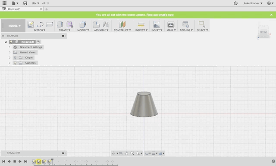Click the 'Find out what's new' link
The image size is (276, 166).
tap(160, 15)
